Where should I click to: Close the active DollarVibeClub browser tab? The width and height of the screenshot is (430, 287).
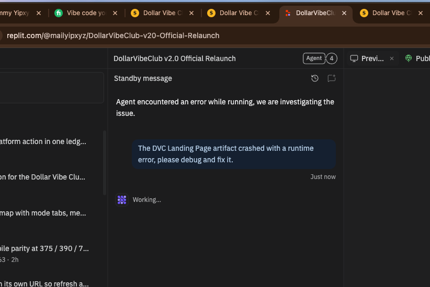click(x=344, y=13)
